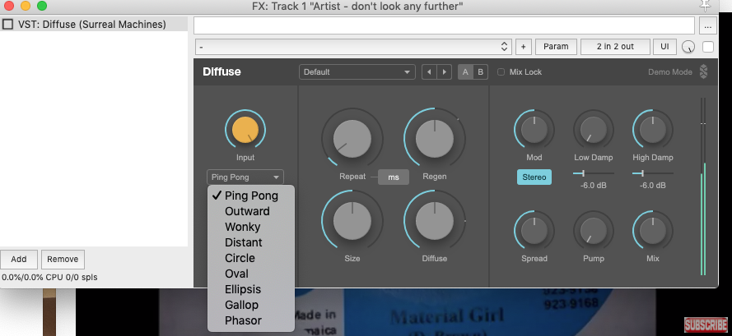The height and width of the screenshot is (336, 732).
Task: Choose Ping Pong from the mode menu
Action: pyautogui.click(x=251, y=196)
